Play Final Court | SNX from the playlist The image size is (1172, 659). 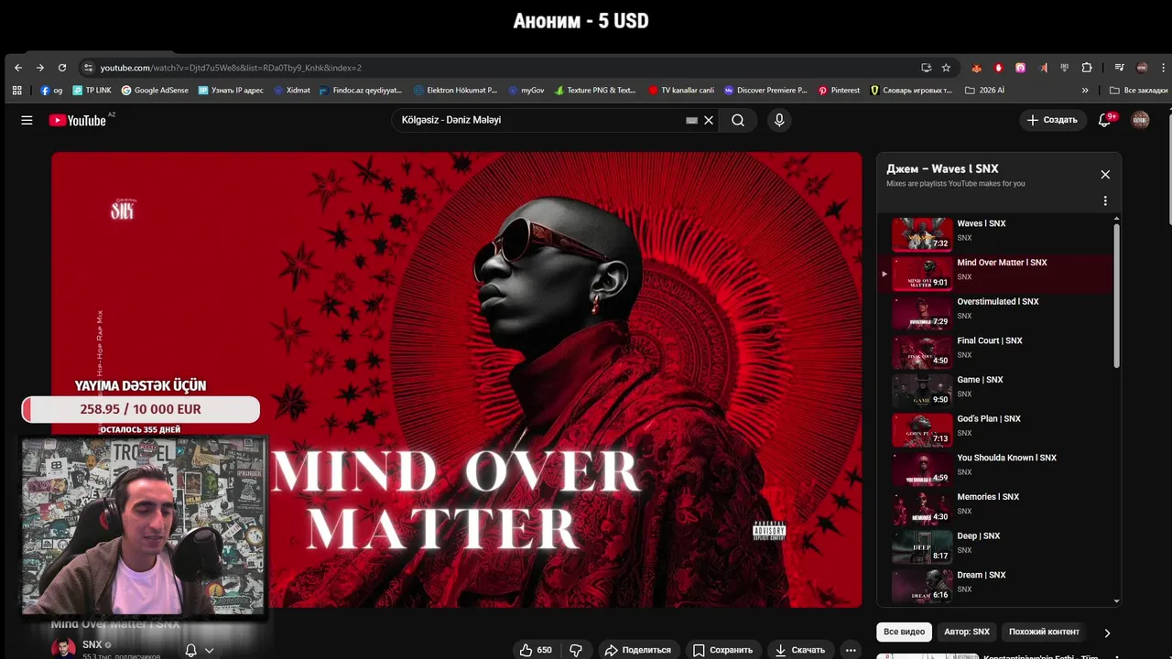[x=997, y=351]
